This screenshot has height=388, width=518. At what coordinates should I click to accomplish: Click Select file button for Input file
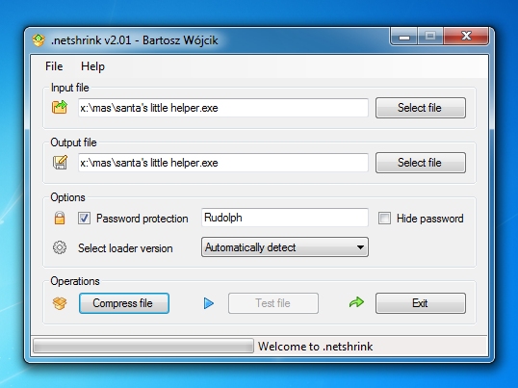pyautogui.click(x=421, y=108)
